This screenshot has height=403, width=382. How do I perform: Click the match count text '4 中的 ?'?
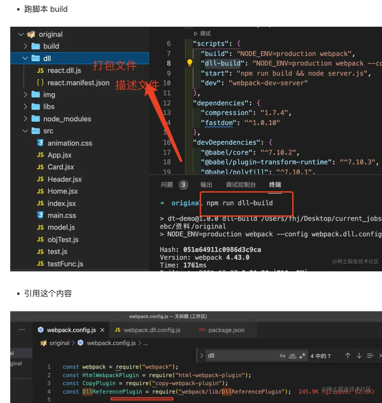pyautogui.click(x=321, y=356)
